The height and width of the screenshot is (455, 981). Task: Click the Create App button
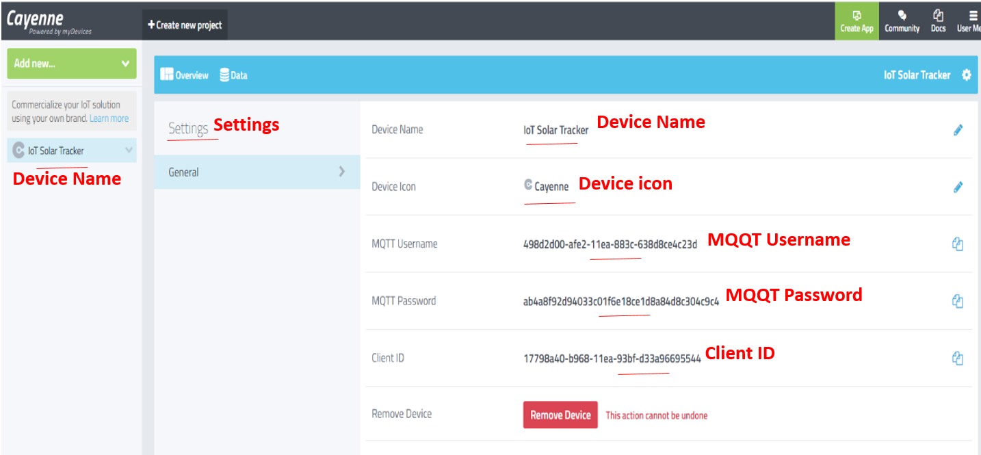(856, 21)
